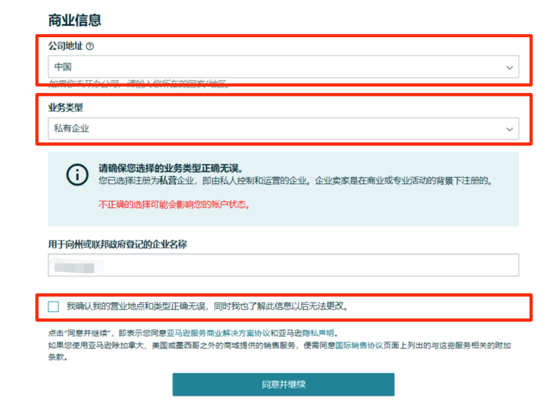
Task: Click the 商业信息 heading text
Action: pos(75,20)
